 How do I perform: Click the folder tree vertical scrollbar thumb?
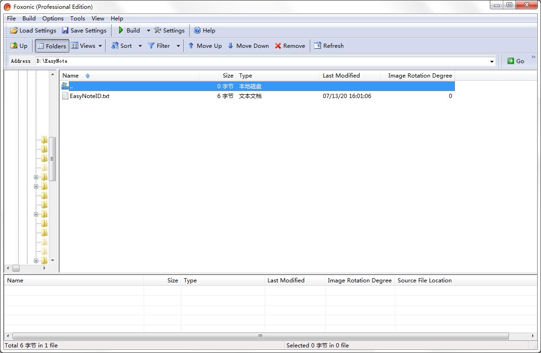[x=53, y=159]
